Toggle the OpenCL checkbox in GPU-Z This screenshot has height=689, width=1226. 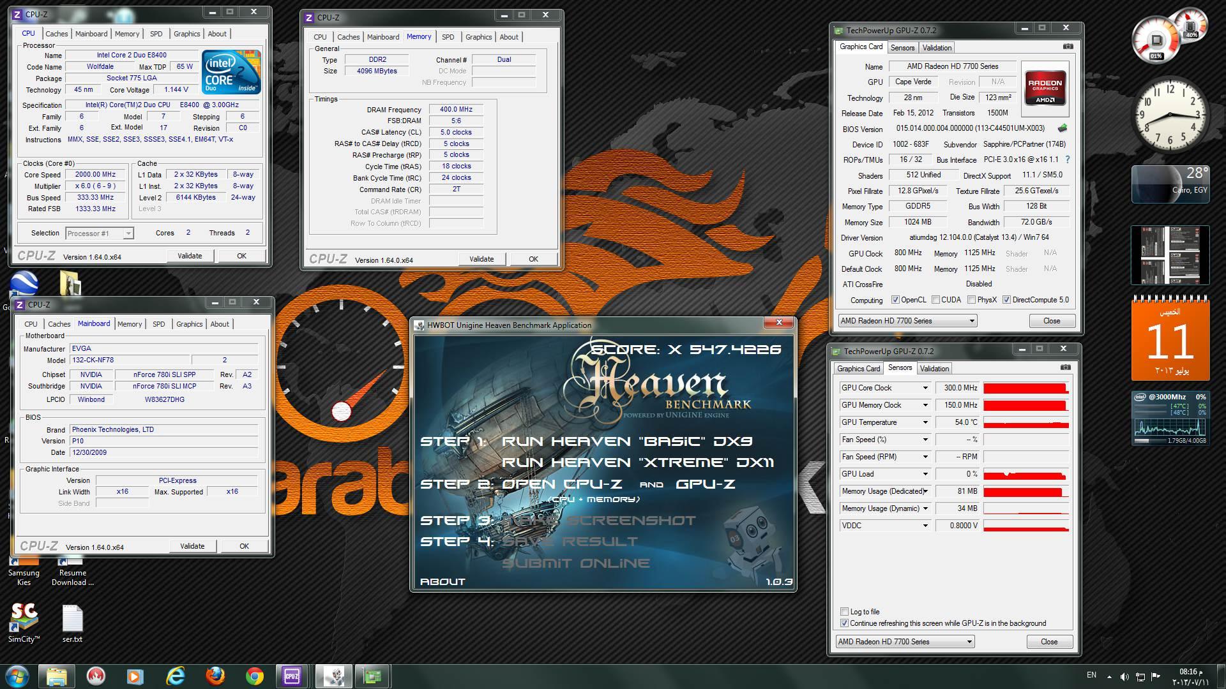point(895,300)
